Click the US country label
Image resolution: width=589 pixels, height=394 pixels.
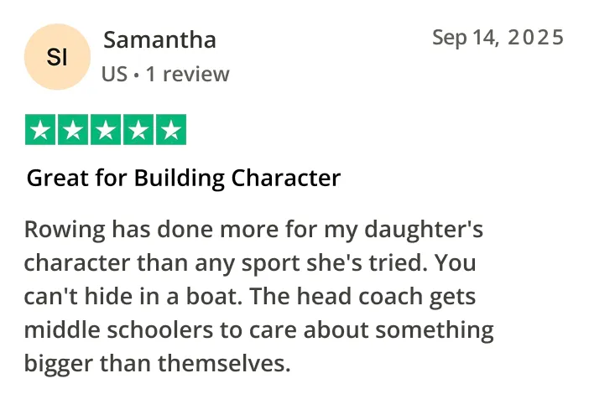click(115, 74)
